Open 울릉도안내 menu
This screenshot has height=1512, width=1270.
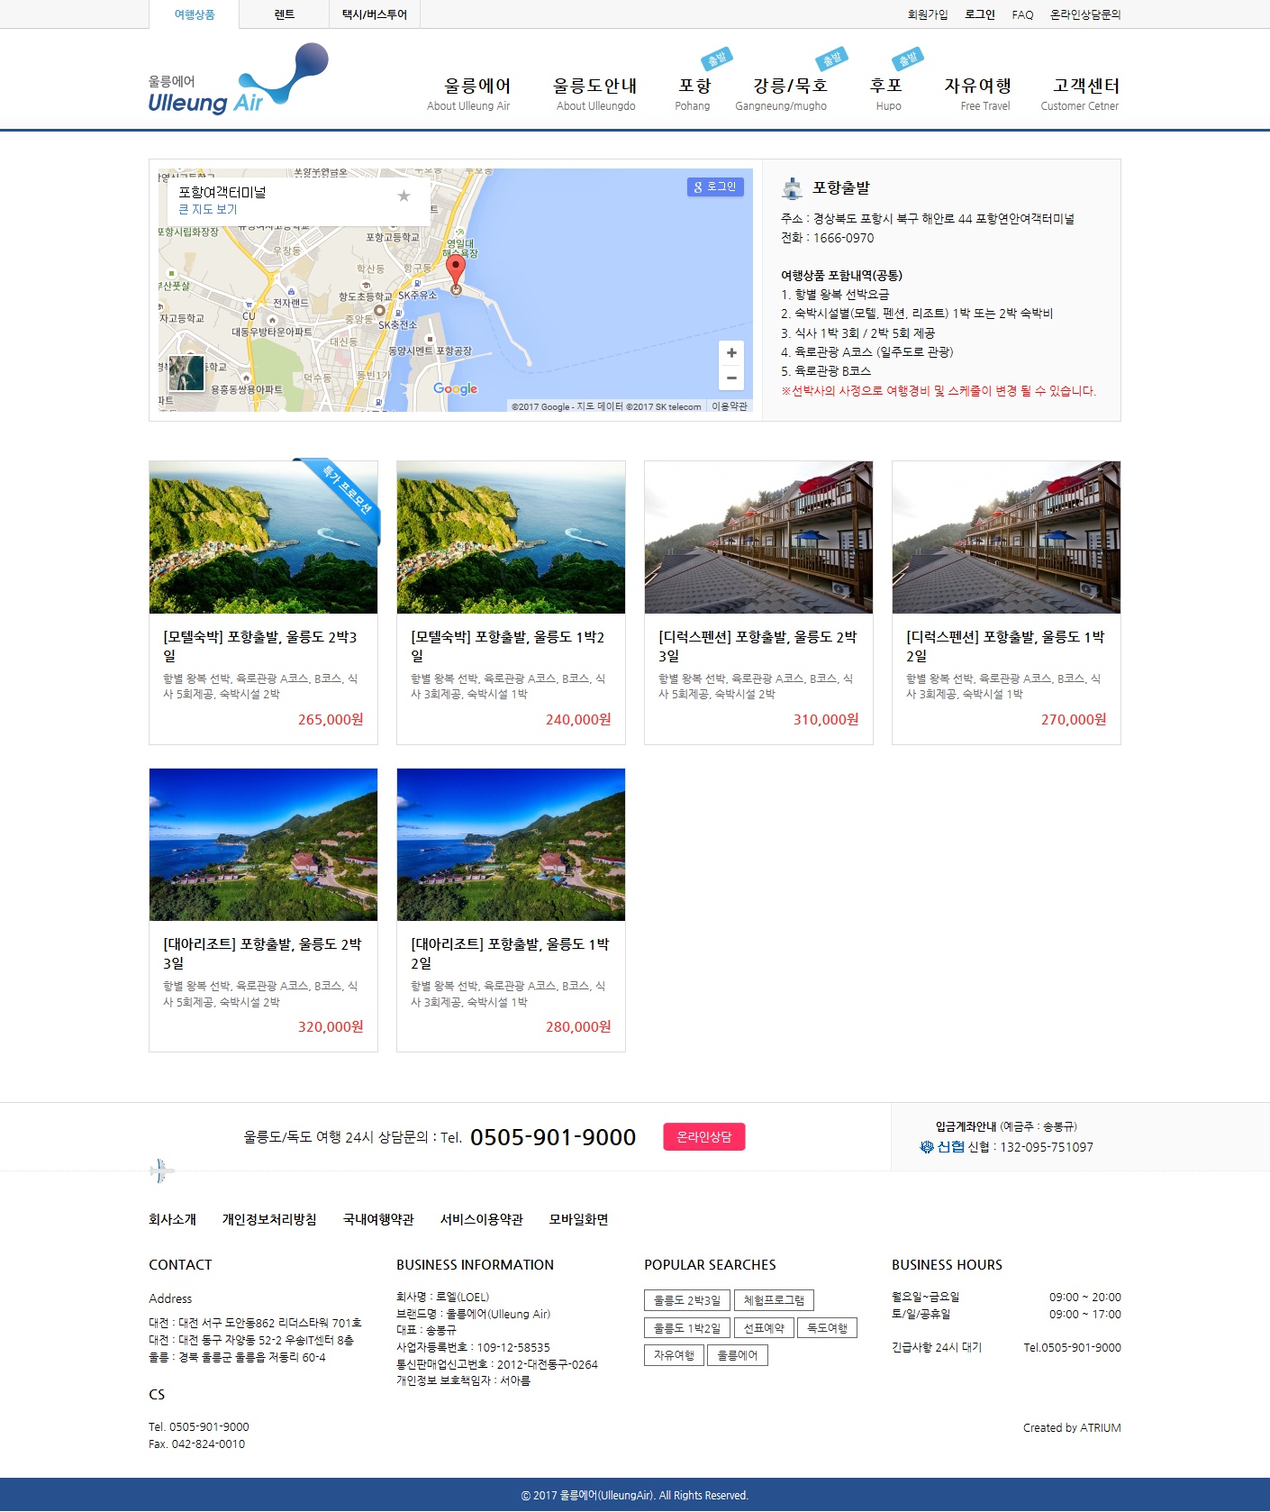tap(595, 94)
